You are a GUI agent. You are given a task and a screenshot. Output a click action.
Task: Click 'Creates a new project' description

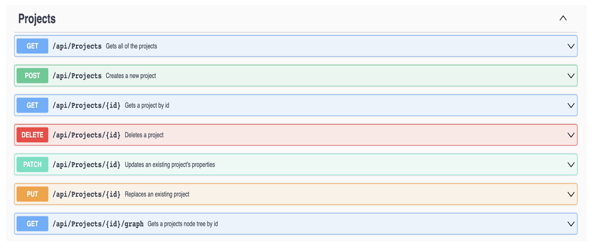(131, 76)
